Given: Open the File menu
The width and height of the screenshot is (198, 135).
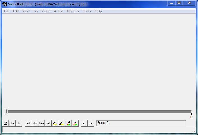Looking at the screenshot, I should tap(7, 11).
